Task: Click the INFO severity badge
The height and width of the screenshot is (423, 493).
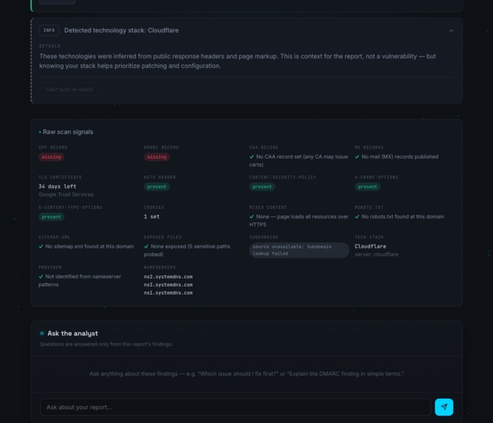Action: coord(49,30)
